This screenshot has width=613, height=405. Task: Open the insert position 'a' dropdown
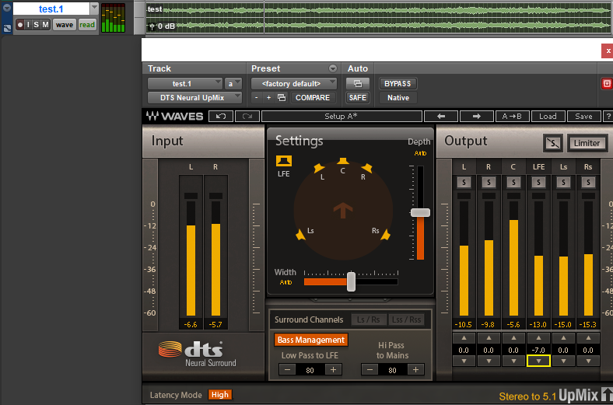233,84
